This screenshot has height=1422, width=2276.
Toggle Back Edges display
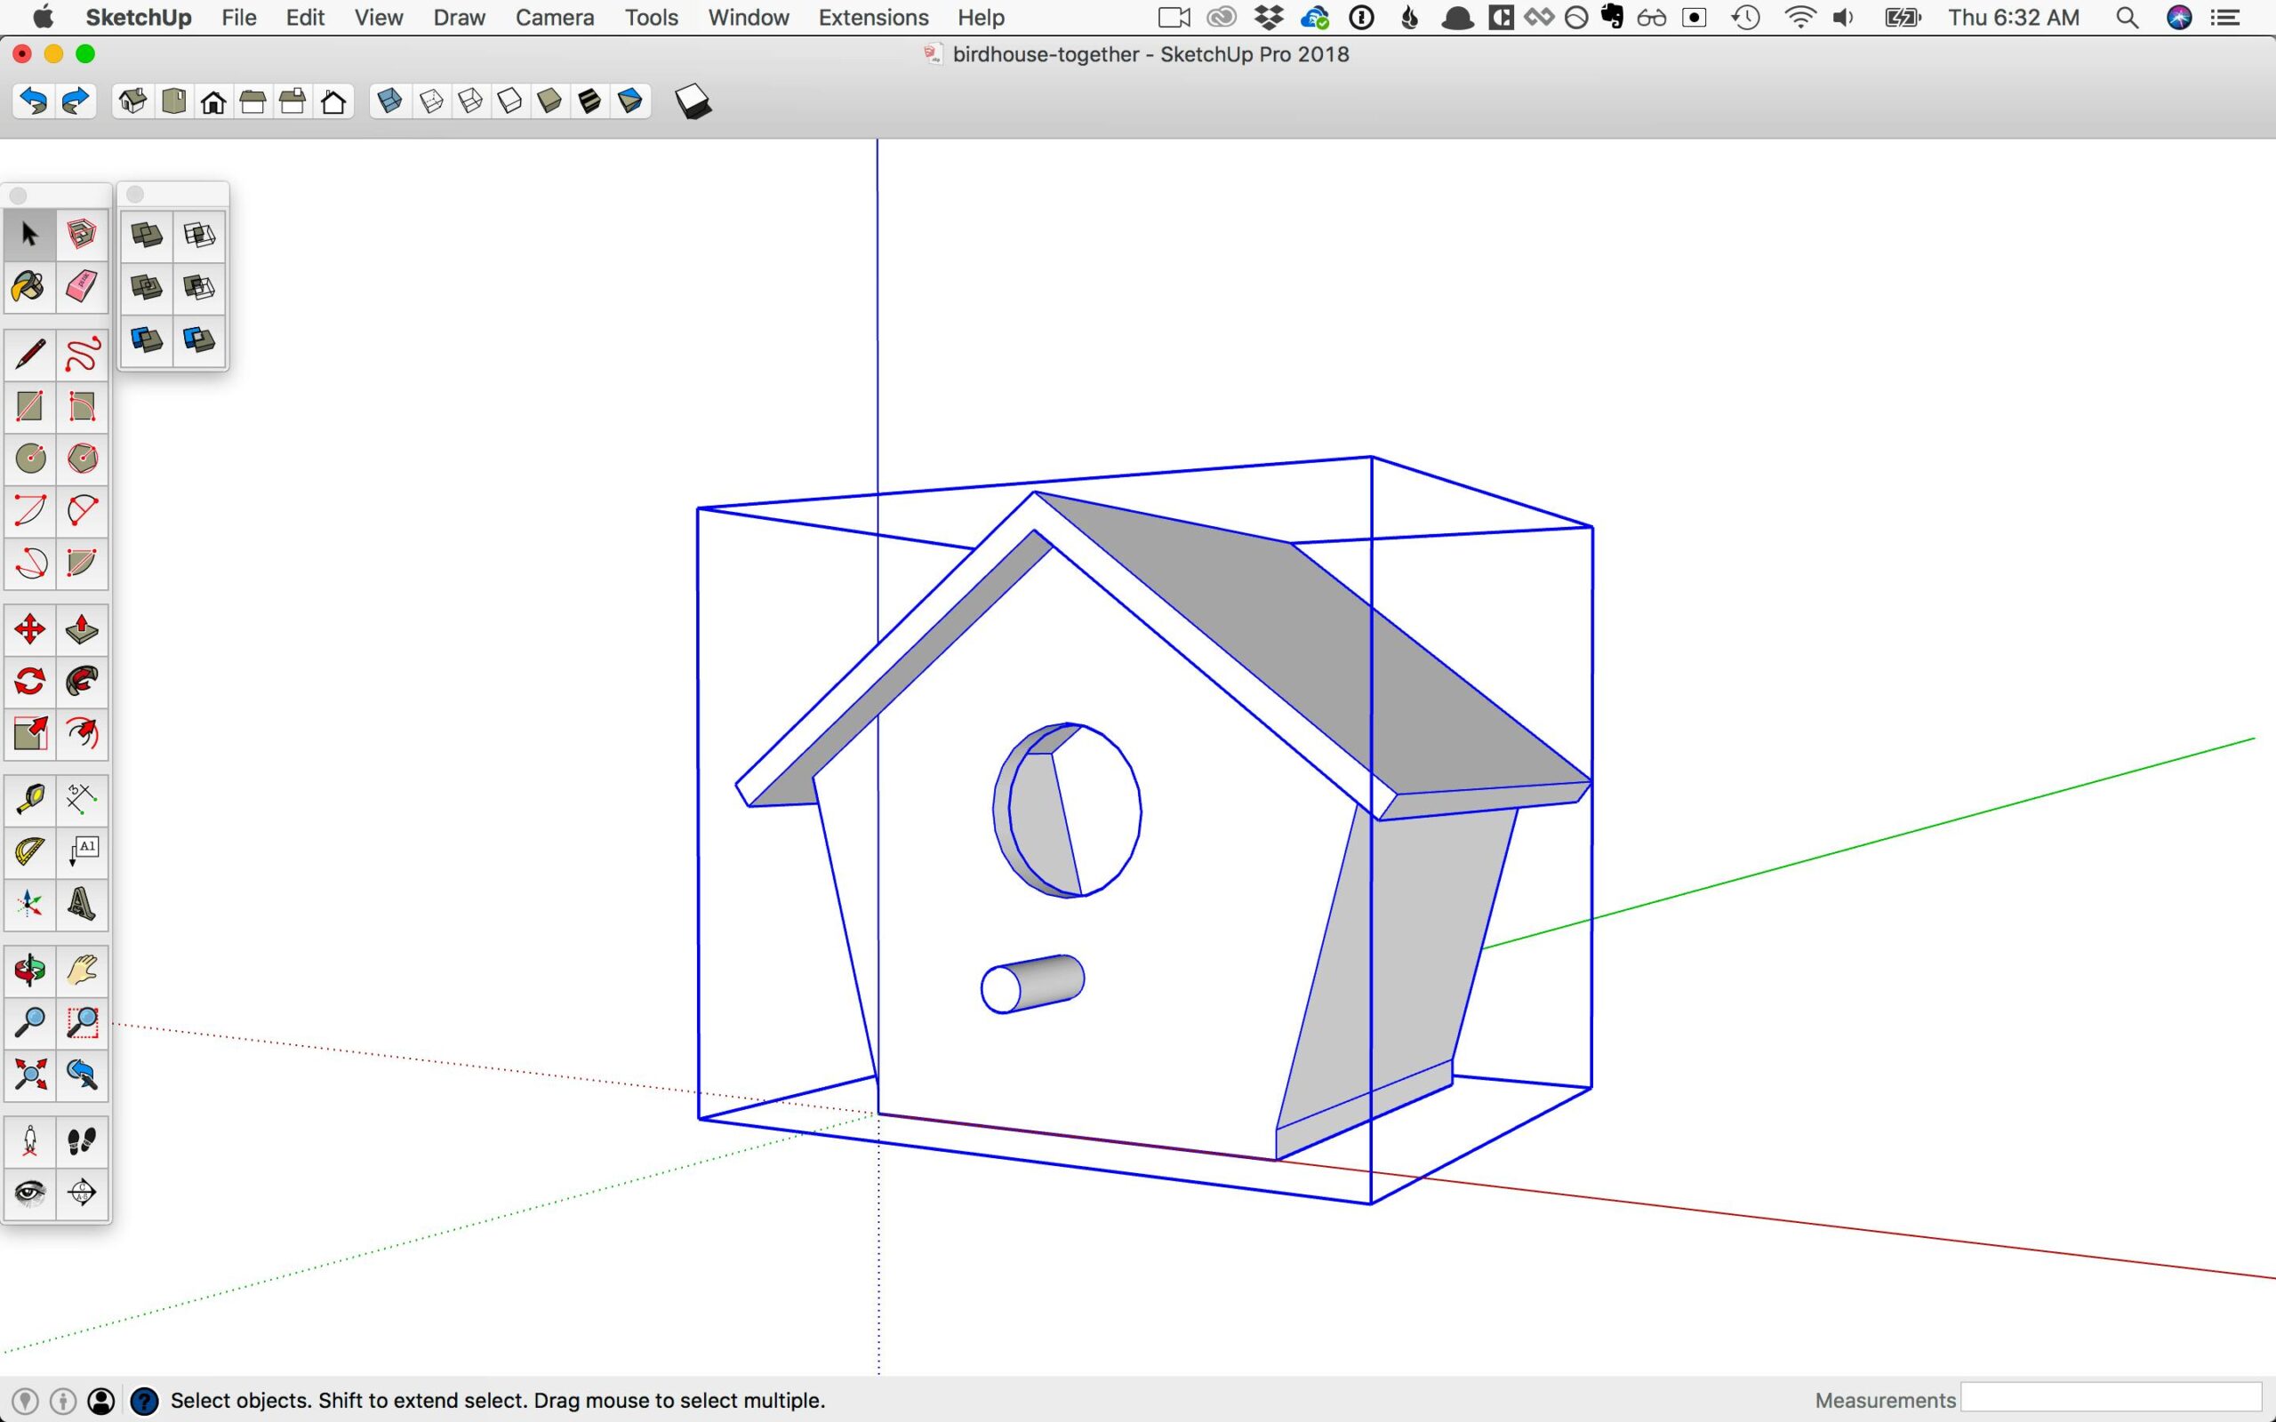click(430, 100)
